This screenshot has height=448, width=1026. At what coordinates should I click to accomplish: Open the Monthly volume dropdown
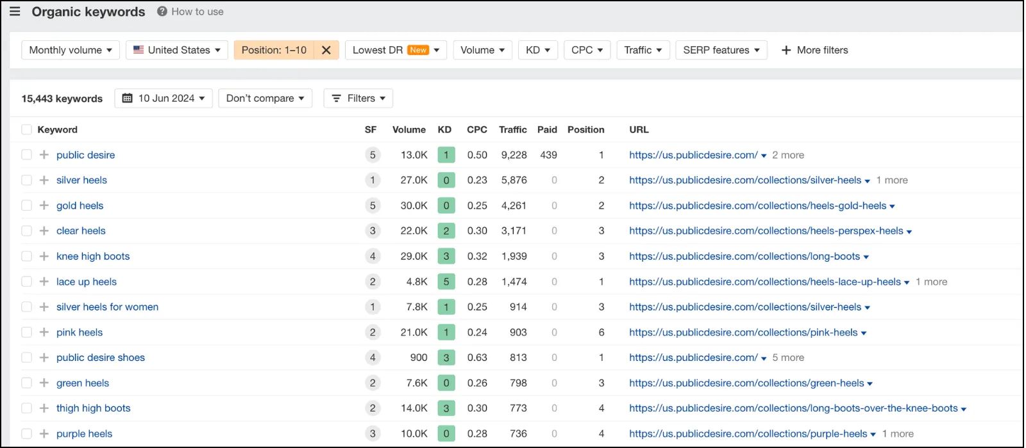(71, 50)
